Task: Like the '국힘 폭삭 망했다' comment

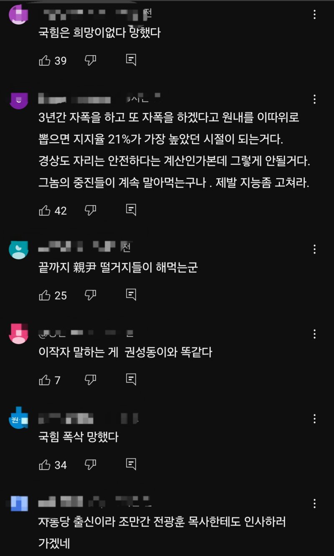Action: [x=45, y=465]
